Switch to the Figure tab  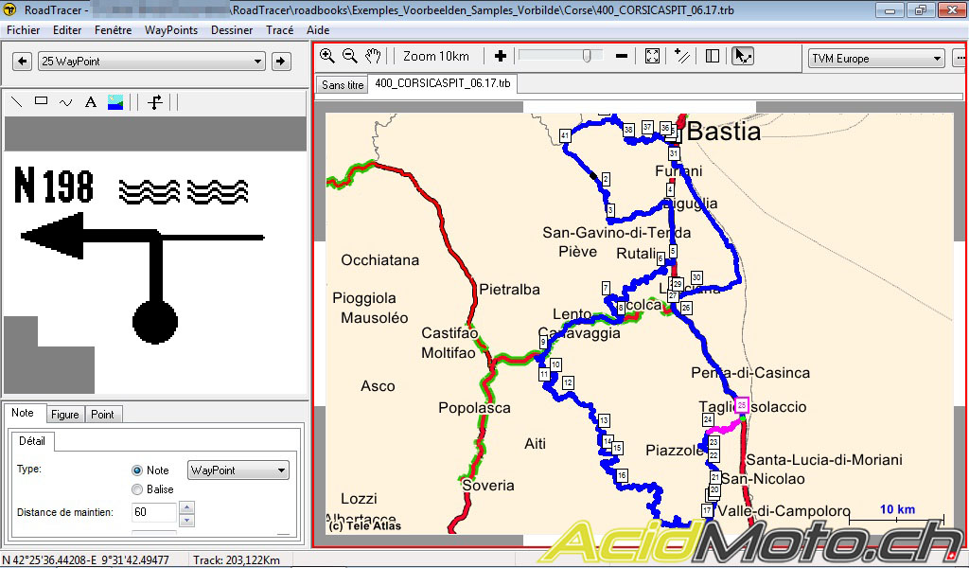pyautogui.click(x=65, y=414)
